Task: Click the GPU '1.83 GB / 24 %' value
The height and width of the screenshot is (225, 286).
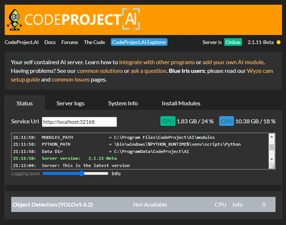Action: click(x=195, y=122)
